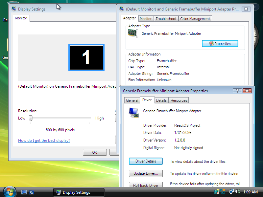Switch to the Resources tab
263x197 pixels.
tap(179, 100)
